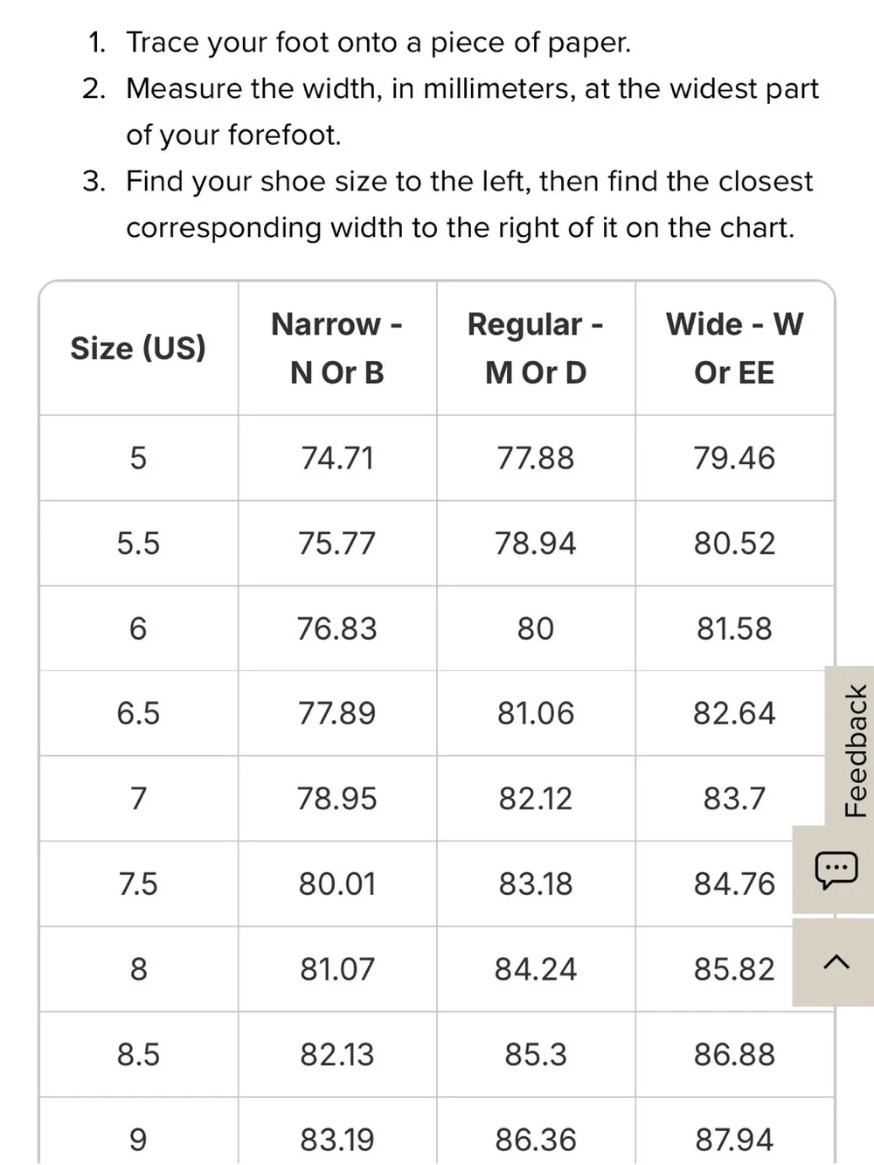Click the scroll-to-top chevron arrow
This screenshot has height=1165, width=874.
tap(836, 962)
